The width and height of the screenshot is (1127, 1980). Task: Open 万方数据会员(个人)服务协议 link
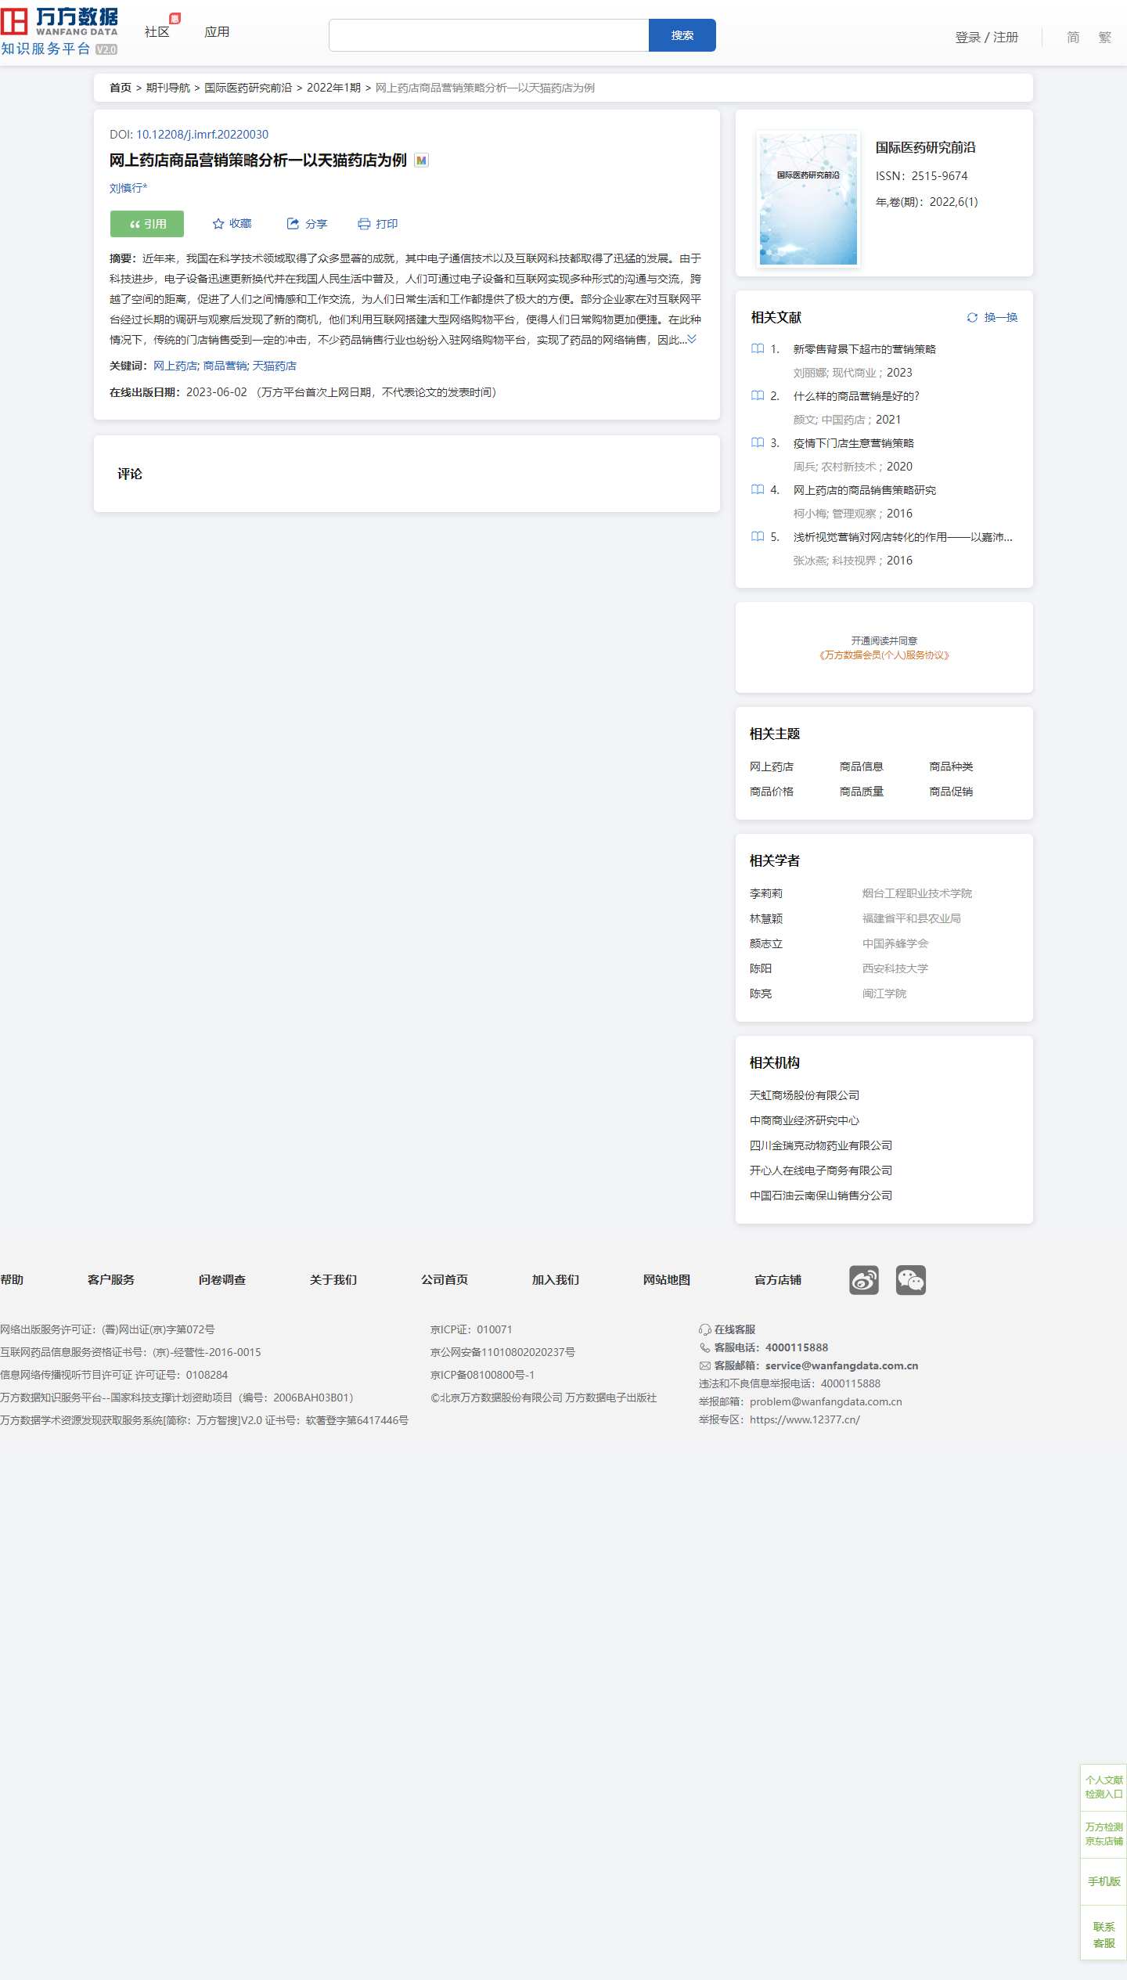[884, 655]
